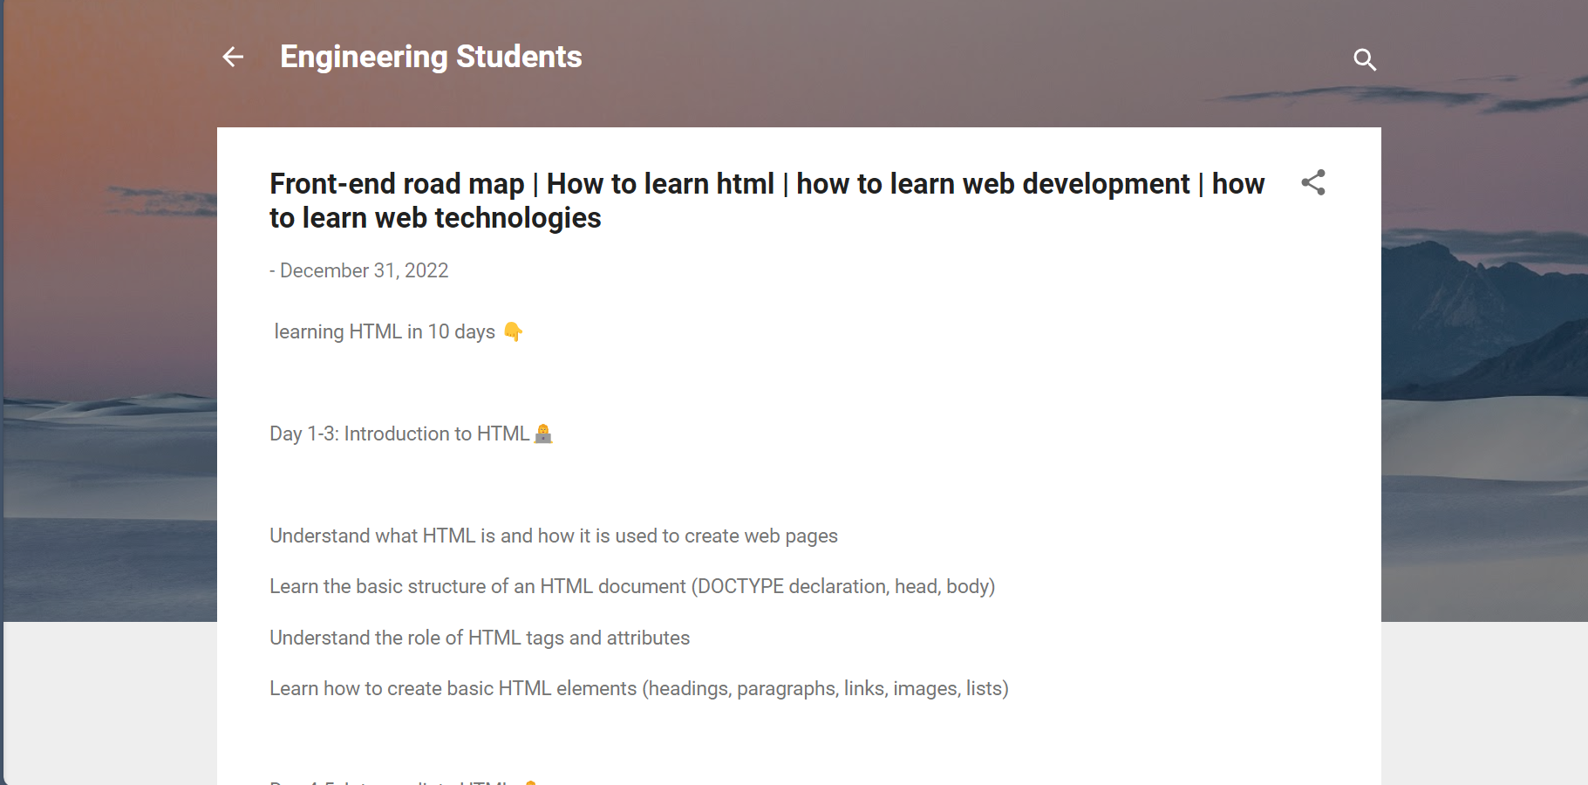This screenshot has height=785, width=1588.
Task: Open the Engineering Students blog title
Action: (431, 58)
